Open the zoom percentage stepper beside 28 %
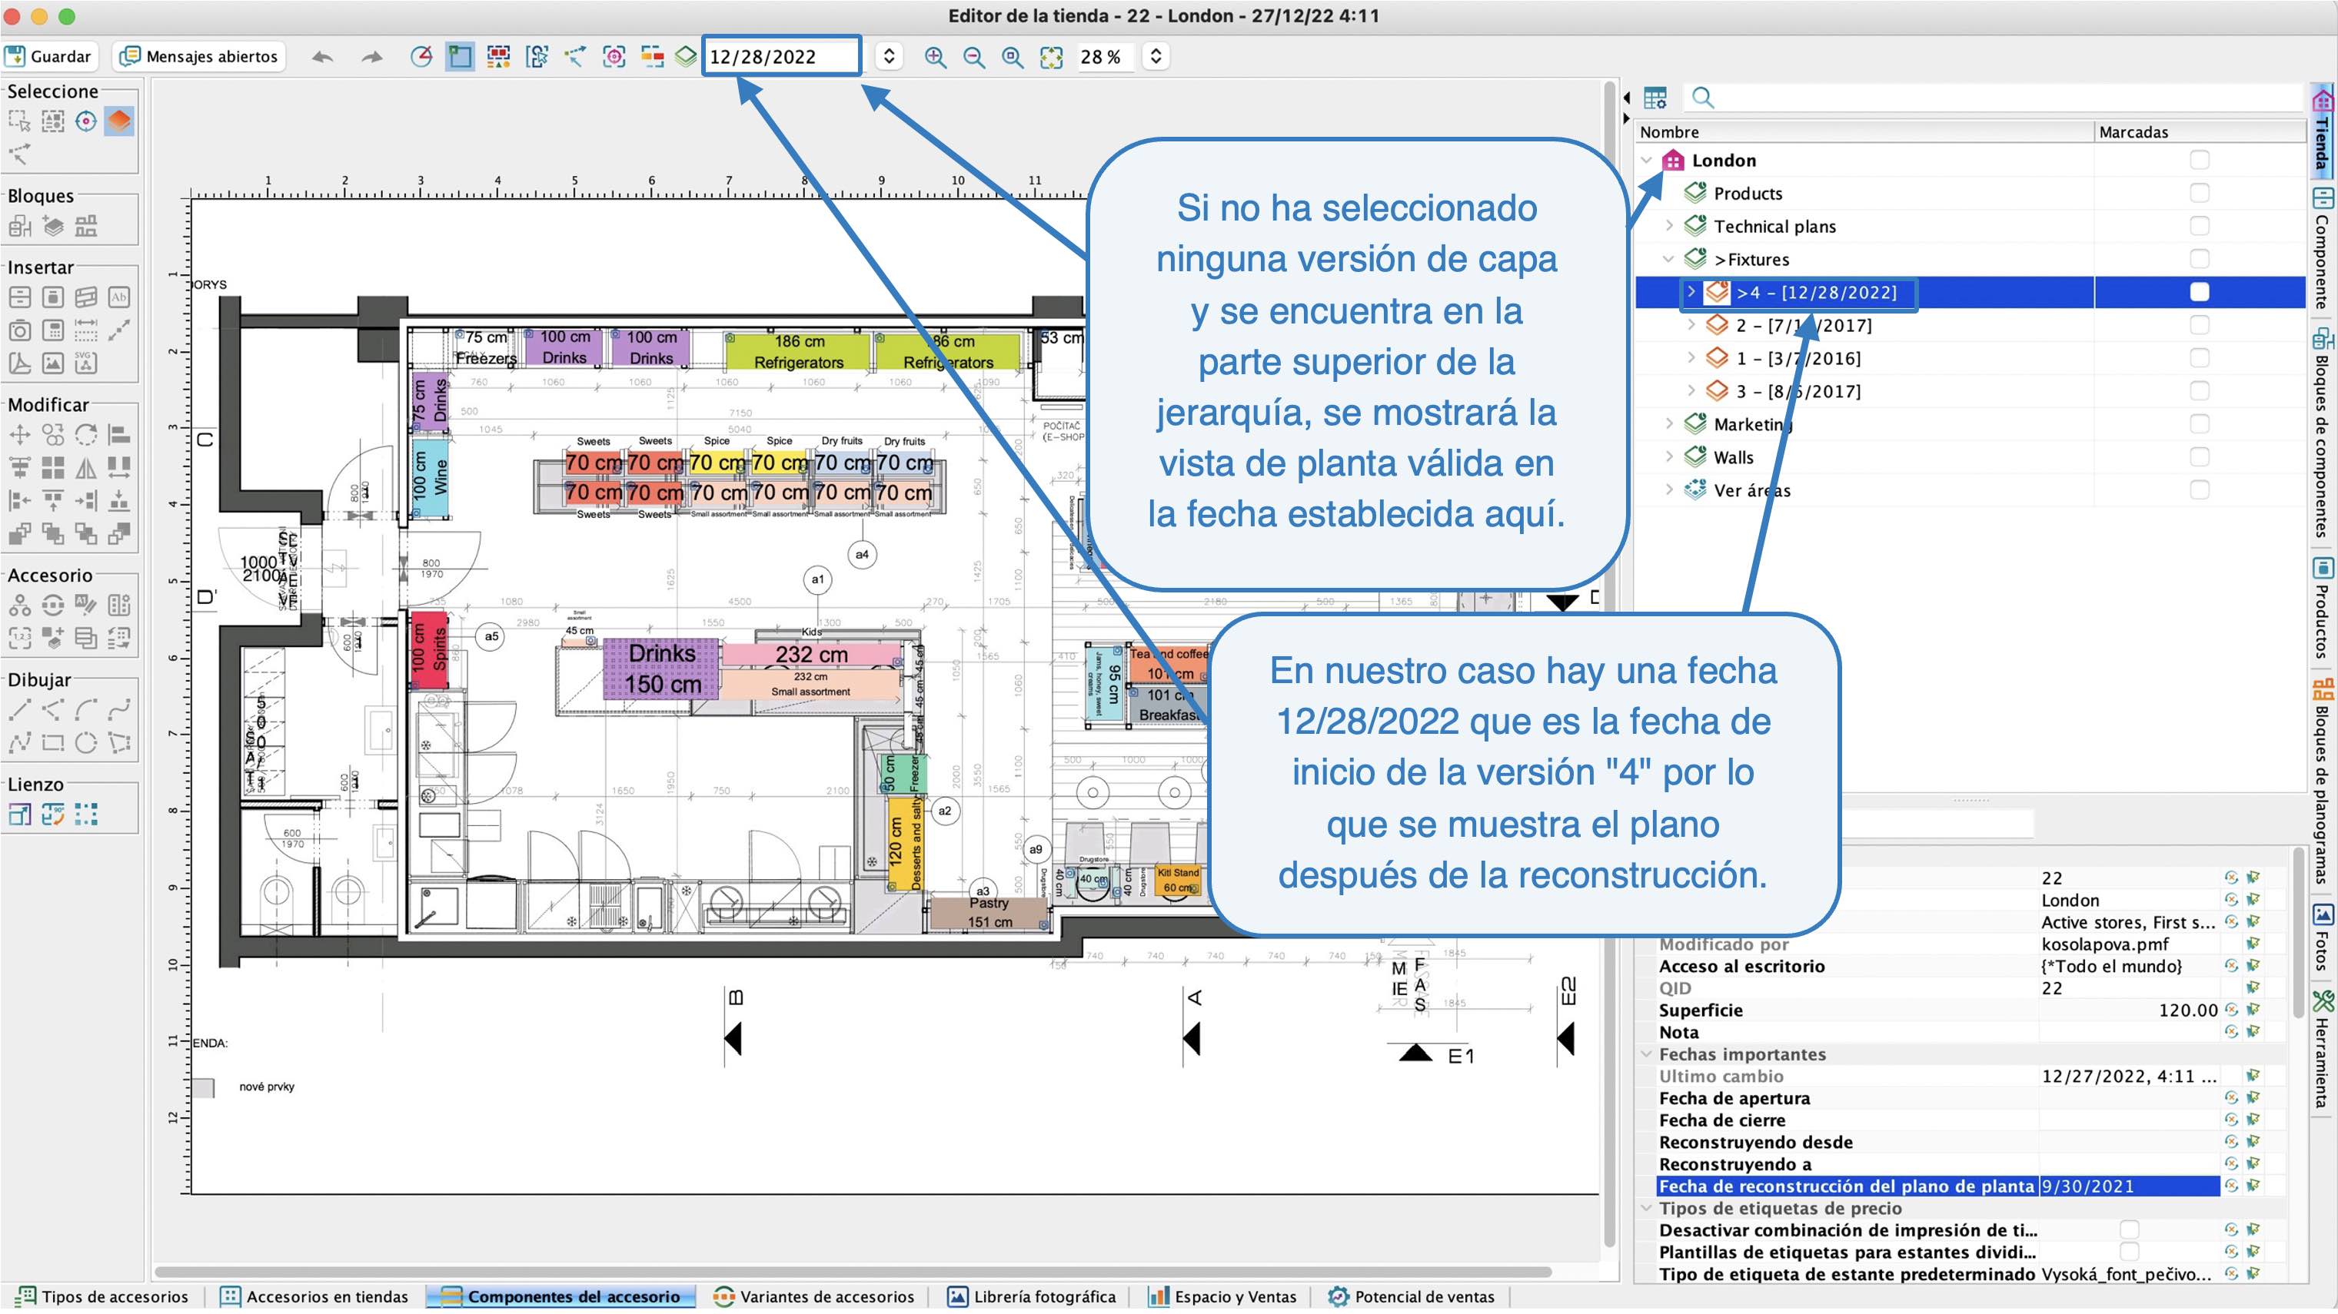This screenshot has height=1314, width=2338. (1156, 56)
